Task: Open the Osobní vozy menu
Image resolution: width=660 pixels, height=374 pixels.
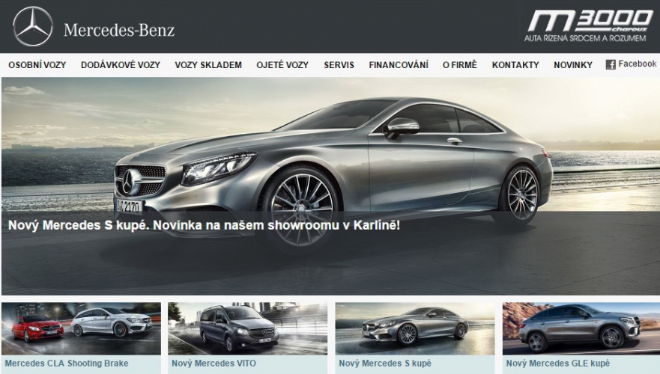Action: [x=37, y=65]
